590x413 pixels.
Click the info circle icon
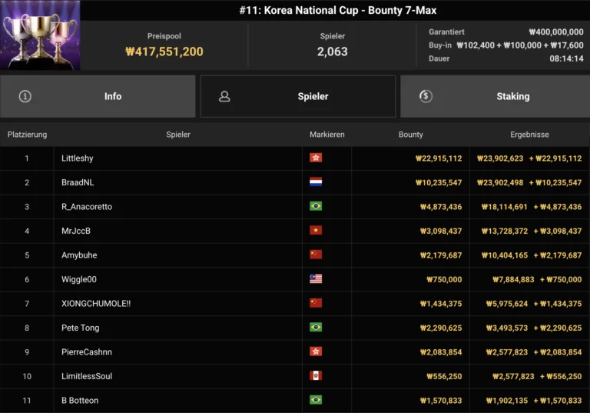25,96
